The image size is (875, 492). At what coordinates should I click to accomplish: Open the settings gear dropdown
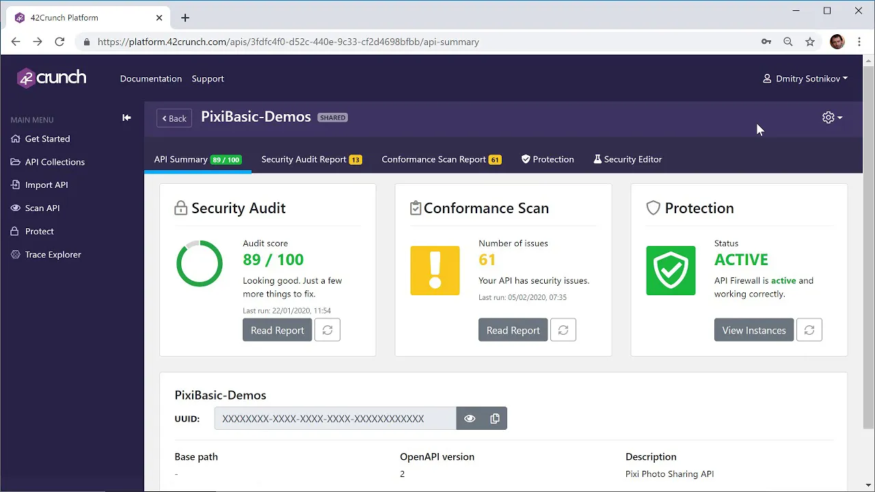click(x=832, y=118)
